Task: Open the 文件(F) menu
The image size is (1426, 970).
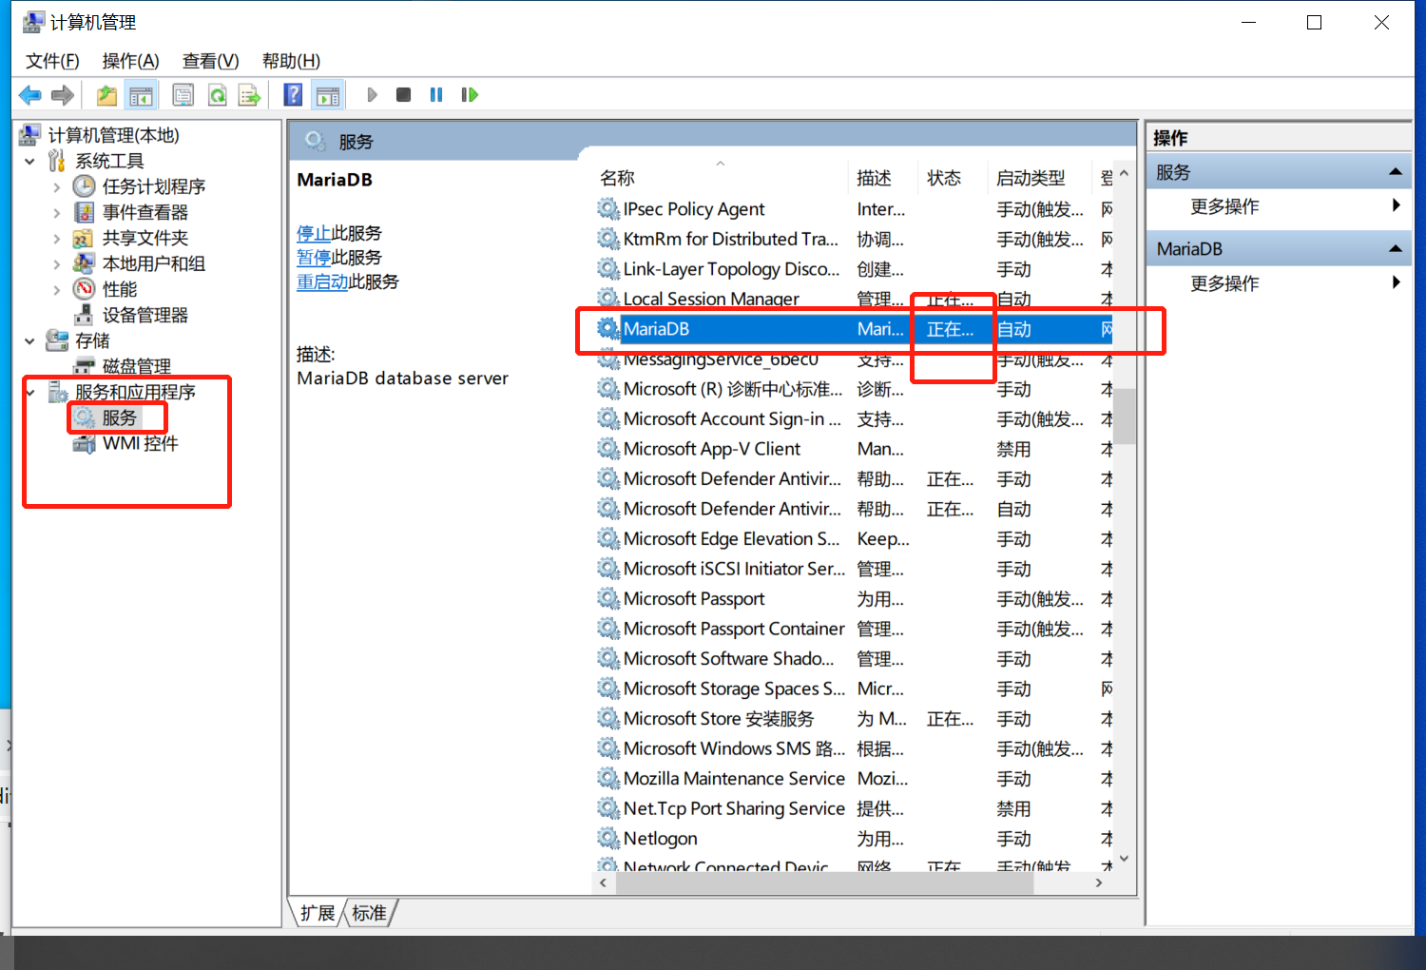Action: tap(52, 61)
